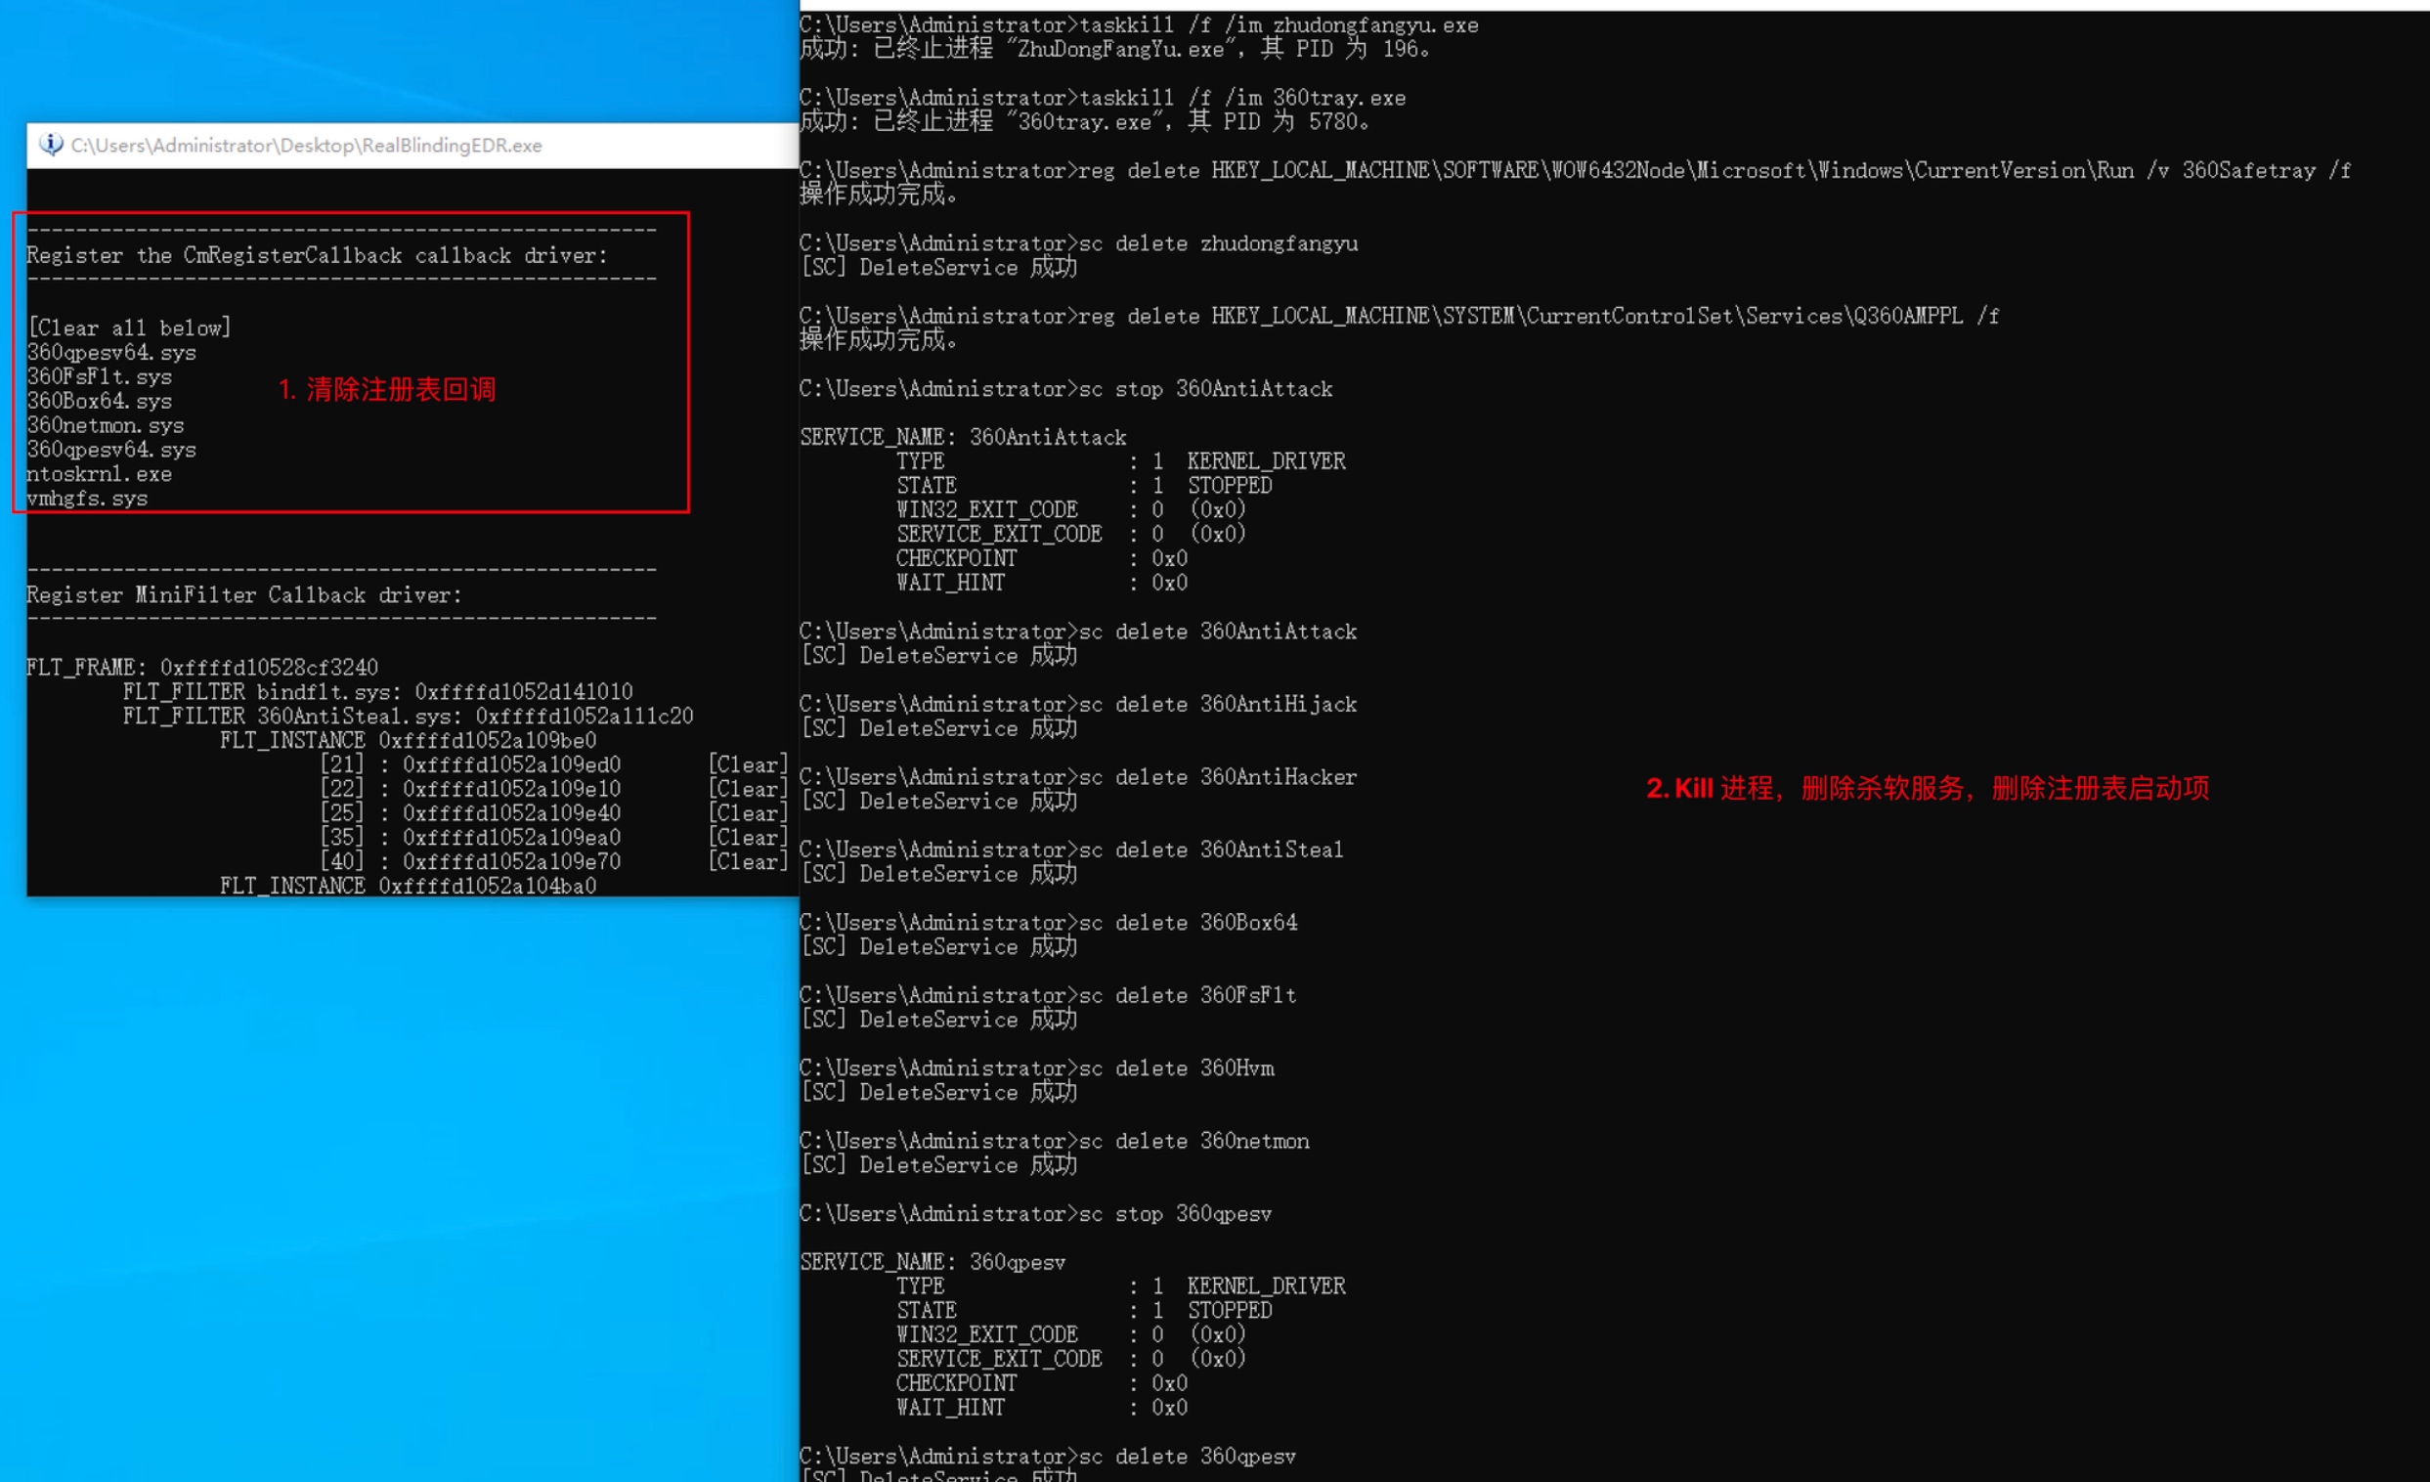Click the FLT_FRAME address line

pos(202,668)
